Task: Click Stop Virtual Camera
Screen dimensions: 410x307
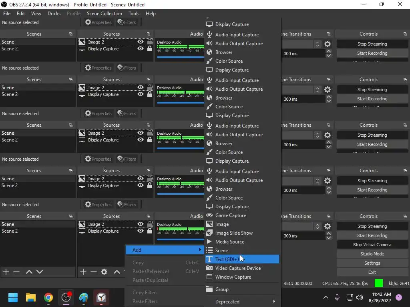Action: [x=372, y=245]
